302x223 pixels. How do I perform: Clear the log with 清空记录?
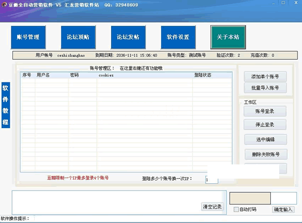pyautogui.click(x=212, y=207)
